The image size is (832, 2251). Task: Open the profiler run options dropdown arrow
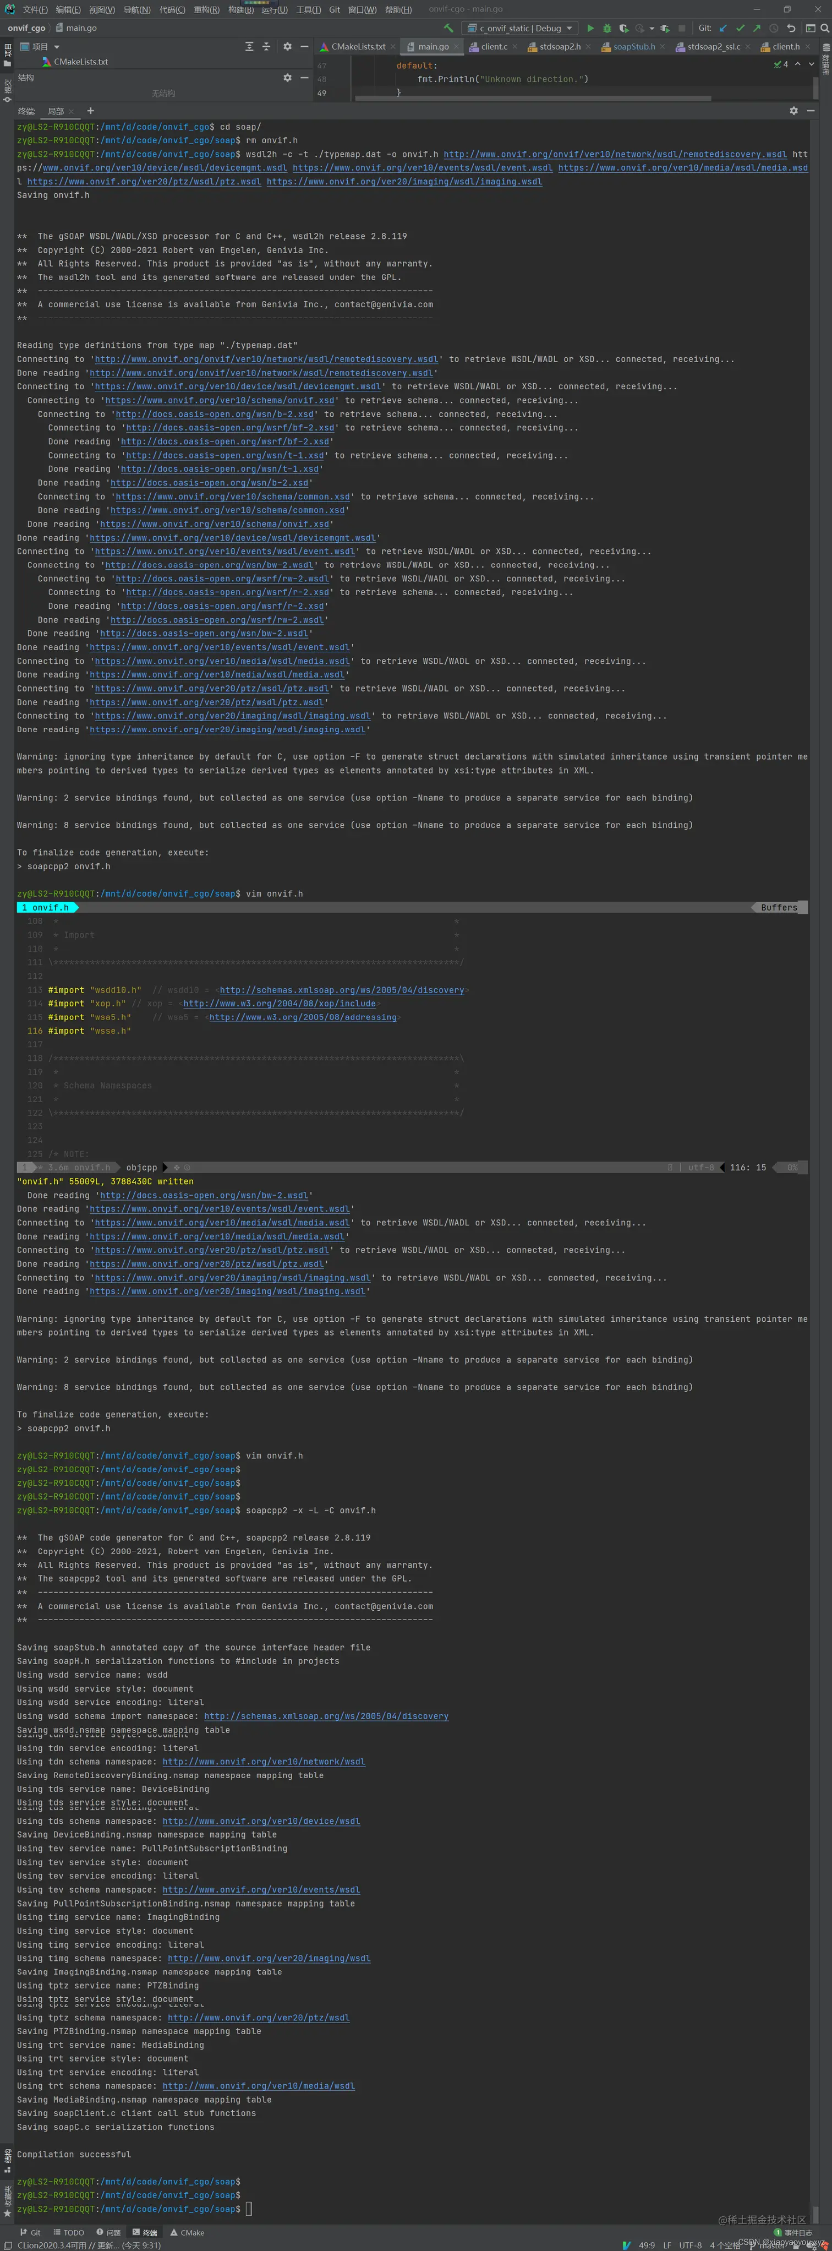pyautogui.click(x=652, y=28)
